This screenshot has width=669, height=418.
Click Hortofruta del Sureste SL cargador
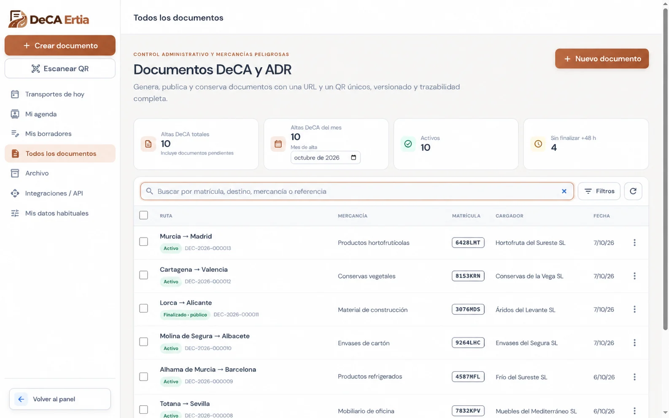[530, 243]
